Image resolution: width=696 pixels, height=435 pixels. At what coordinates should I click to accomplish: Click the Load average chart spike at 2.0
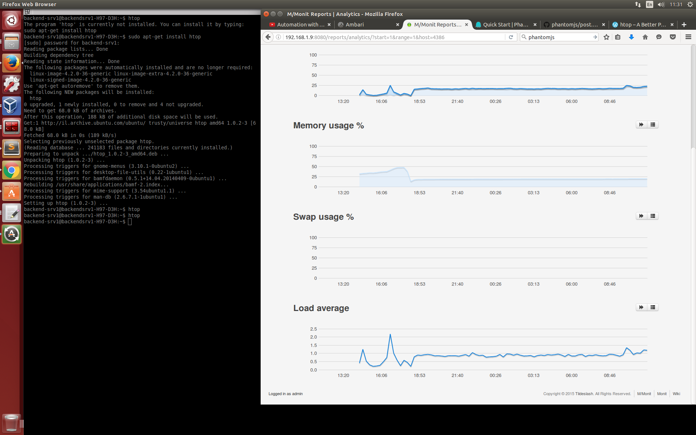click(390, 335)
